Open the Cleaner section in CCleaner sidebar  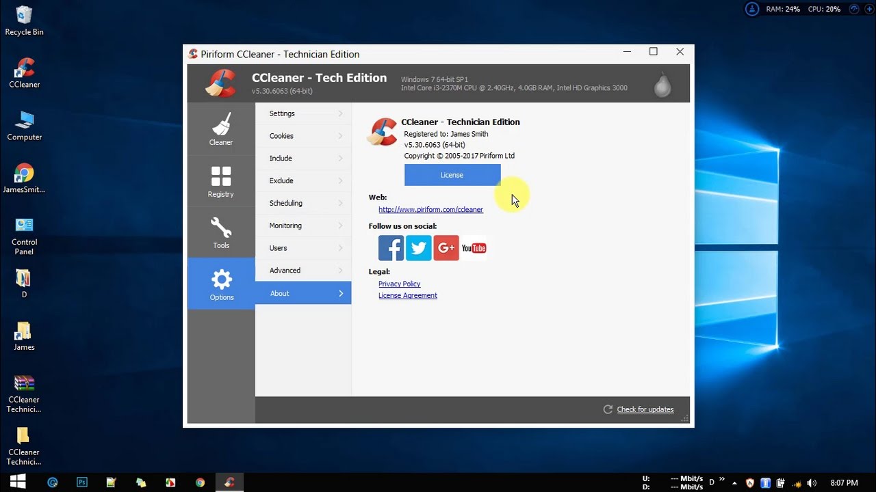click(221, 128)
